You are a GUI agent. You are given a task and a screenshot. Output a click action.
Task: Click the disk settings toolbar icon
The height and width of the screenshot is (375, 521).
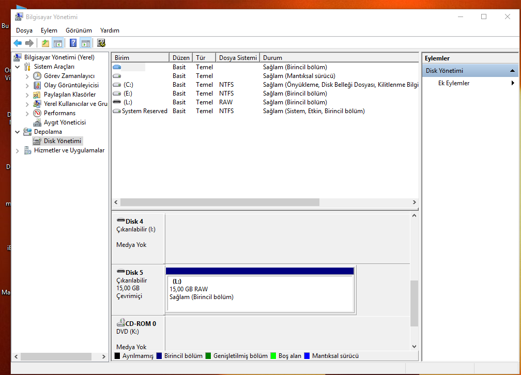(x=101, y=43)
